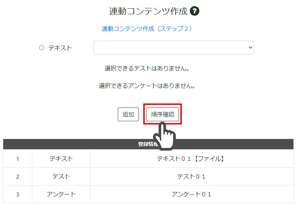Open 連動コンテンツ作成（ステップ２）link
The image size is (296, 208).
tap(147, 29)
